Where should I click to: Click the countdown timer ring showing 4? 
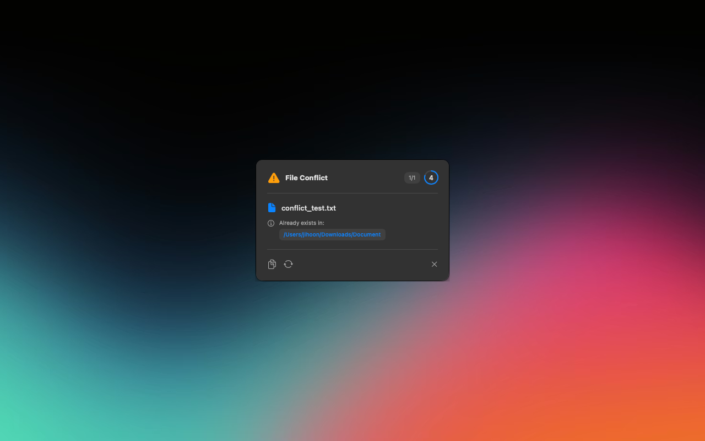tap(431, 178)
